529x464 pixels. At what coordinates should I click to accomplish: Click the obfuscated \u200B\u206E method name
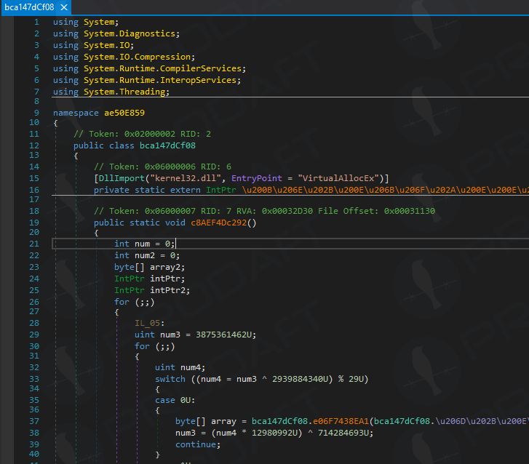385,191
